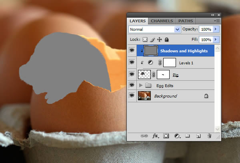Click the Levels 1 mask link chain

point(160,63)
